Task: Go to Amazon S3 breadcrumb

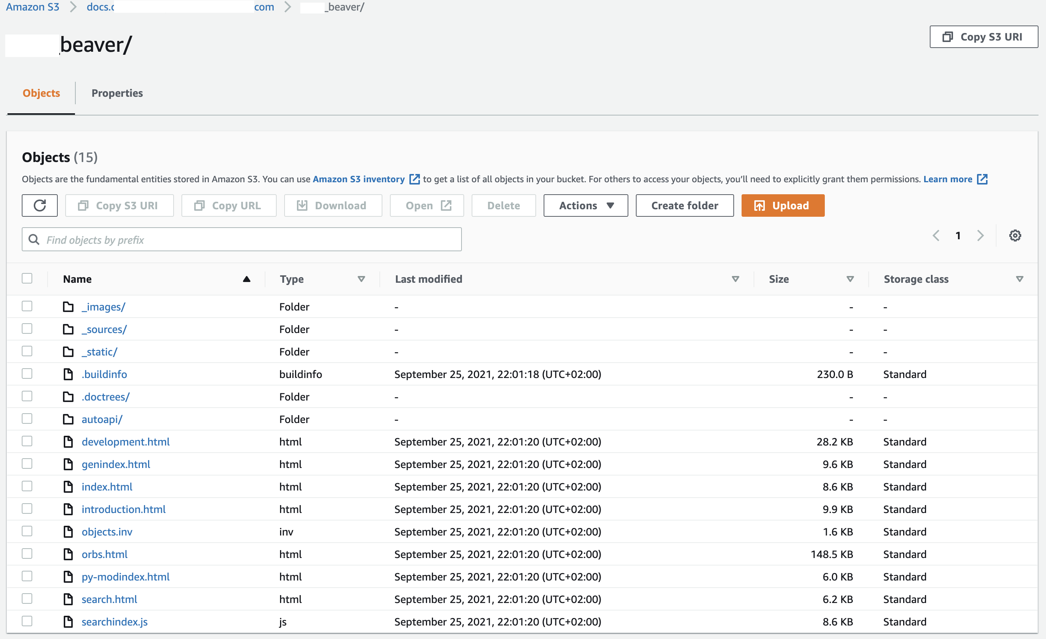Action: [33, 7]
